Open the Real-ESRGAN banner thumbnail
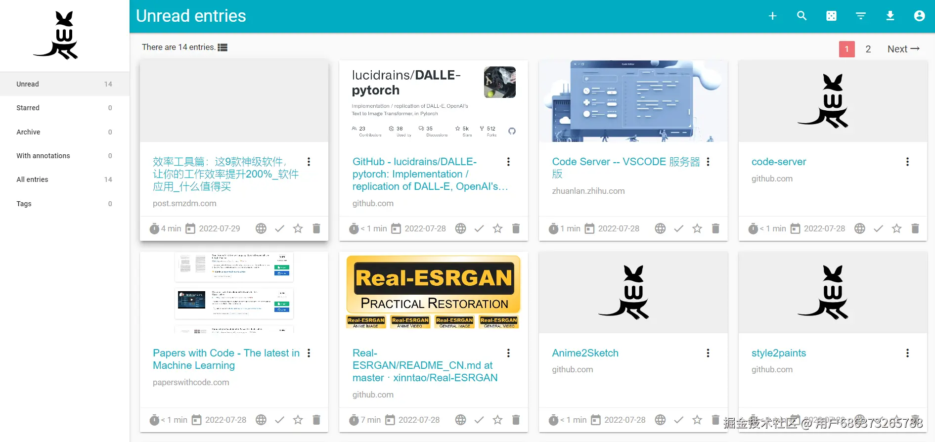Image resolution: width=935 pixels, height=442 pixels. pyautogui.click(x=434, y=292)
